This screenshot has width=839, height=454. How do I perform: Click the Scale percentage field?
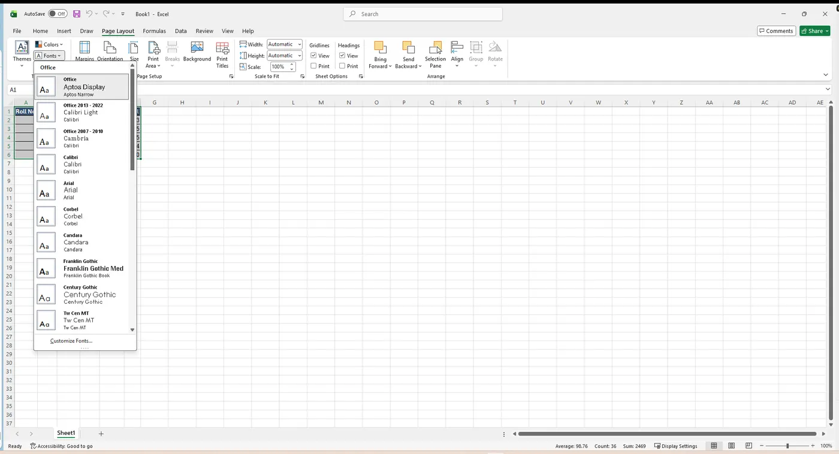(280, 67)
